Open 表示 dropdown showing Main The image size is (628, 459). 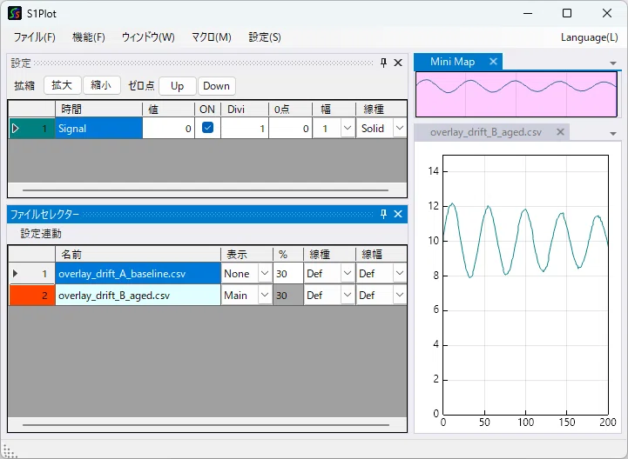[264, 295]
